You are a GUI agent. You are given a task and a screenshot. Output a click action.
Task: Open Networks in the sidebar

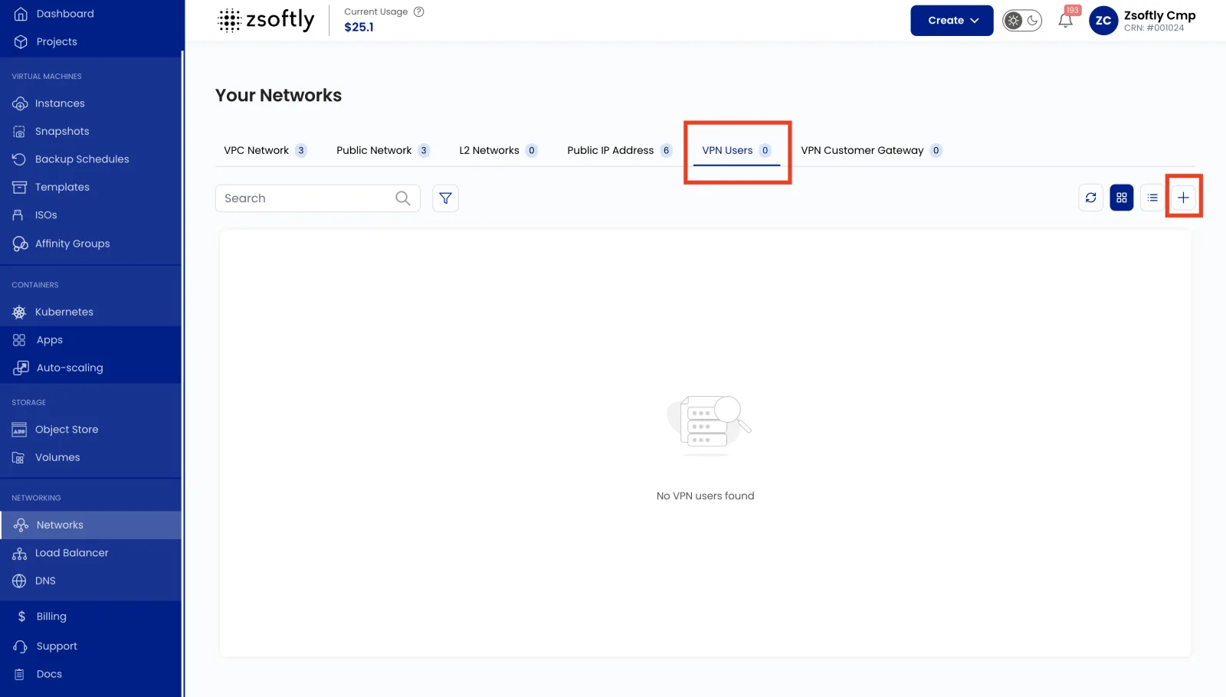point(90,525)
